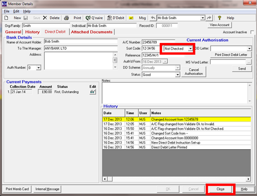Image resolution: width=257 pixels, height=196 pixels.
Task: Click the Address box scroll down arrow
Action: pyautogui.click(x=115, y=67)
